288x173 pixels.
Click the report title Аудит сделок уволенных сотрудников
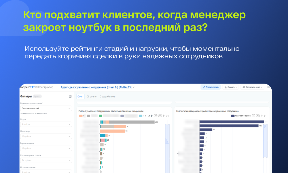point(96,87)
